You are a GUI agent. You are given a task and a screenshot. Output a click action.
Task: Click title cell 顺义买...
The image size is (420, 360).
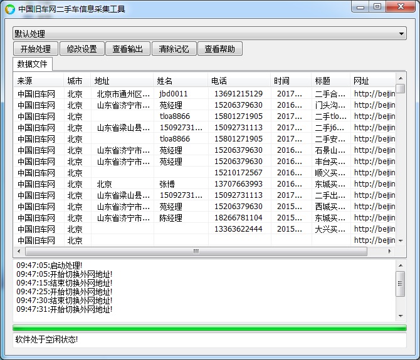click(330, 173)
